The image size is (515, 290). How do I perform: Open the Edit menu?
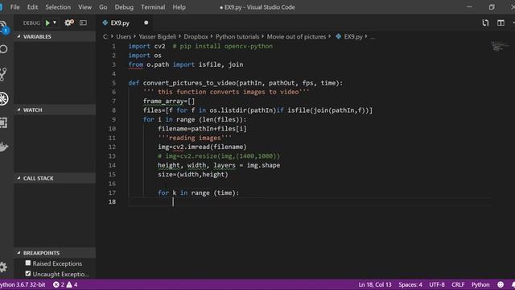pyautogui.click(x=32, y=7)
